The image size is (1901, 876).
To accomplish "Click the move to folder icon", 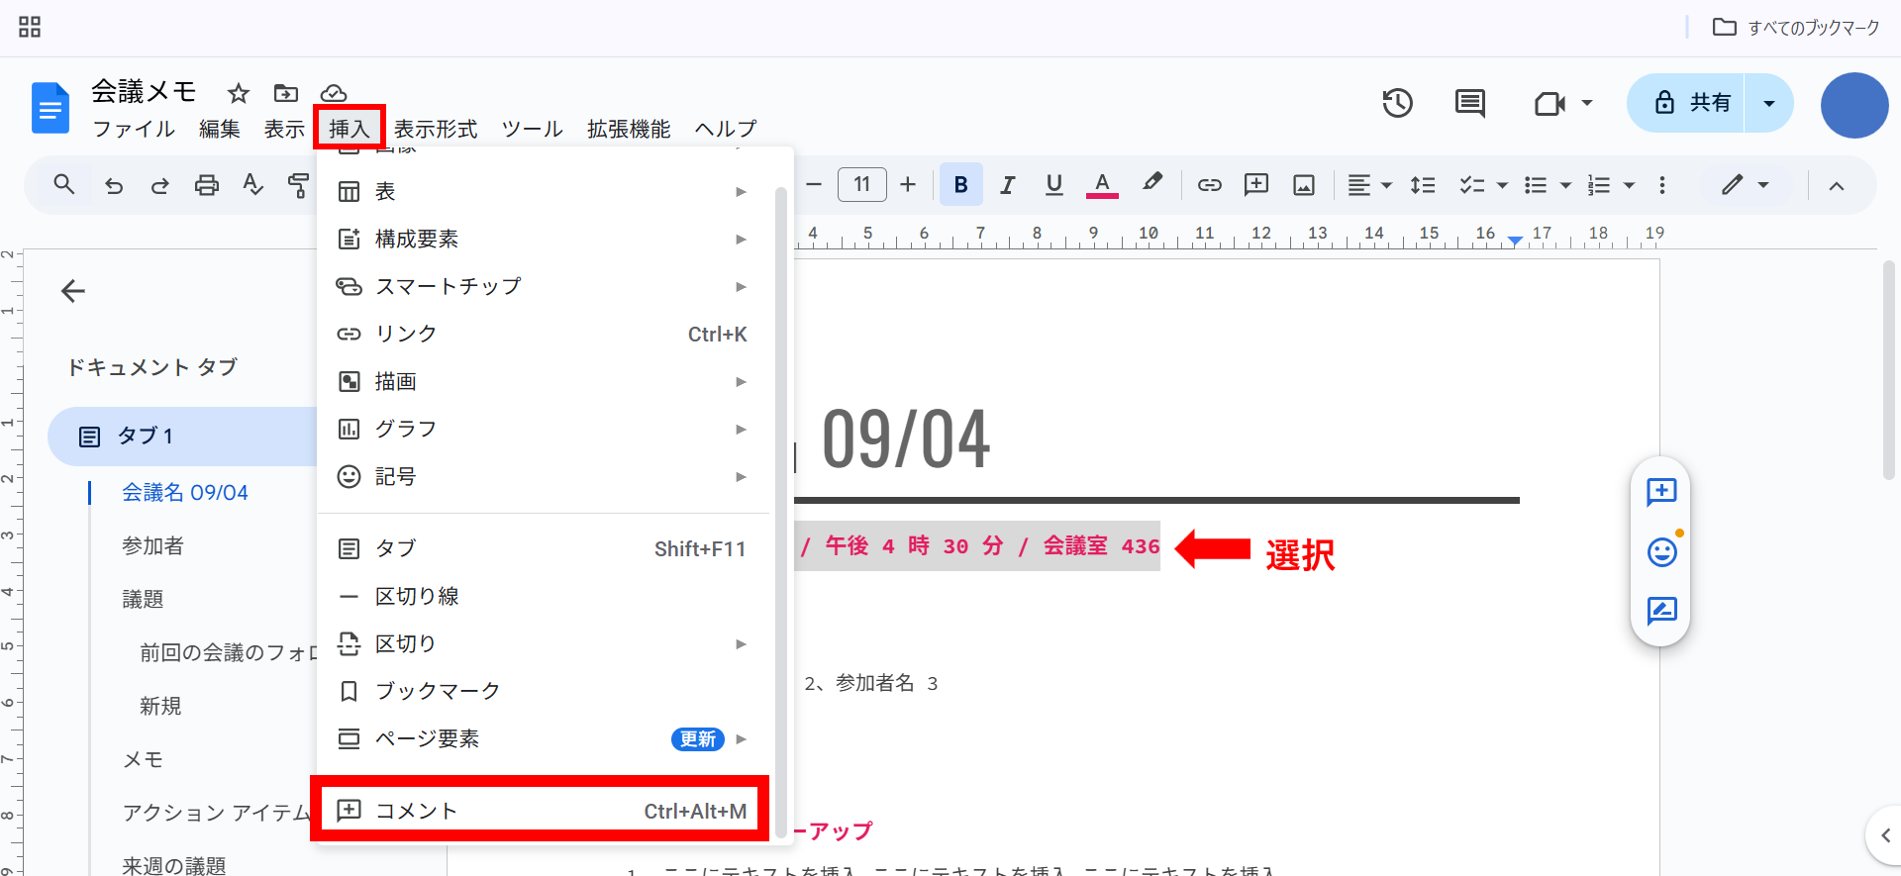I will click(286, 93).
